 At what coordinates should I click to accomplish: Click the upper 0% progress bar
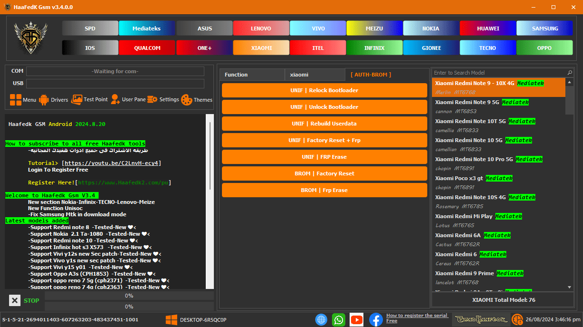click(x=129, y=296)
